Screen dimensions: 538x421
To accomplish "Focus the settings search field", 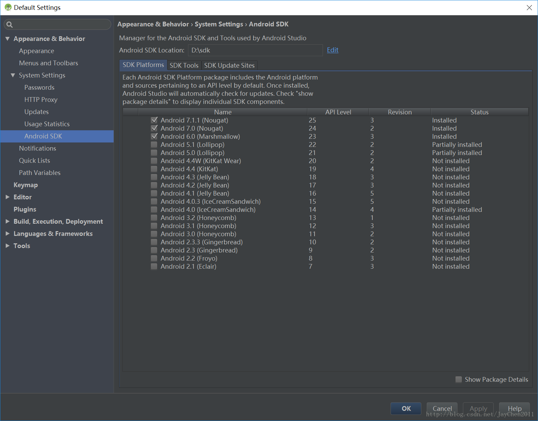I will [x=57, y=24].
